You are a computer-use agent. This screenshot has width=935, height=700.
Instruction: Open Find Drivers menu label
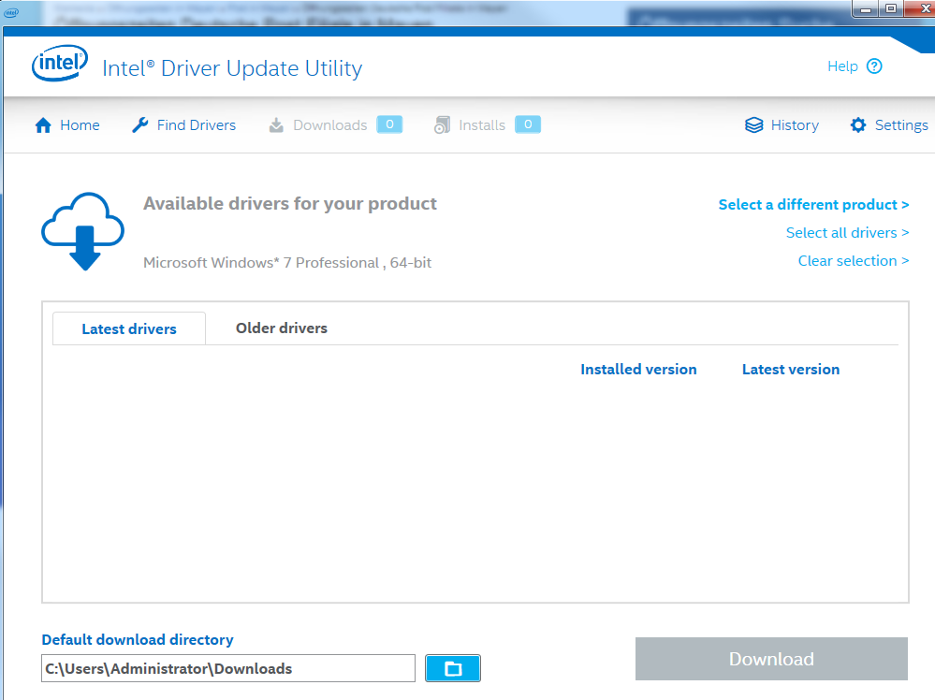[x=197, y=125]
